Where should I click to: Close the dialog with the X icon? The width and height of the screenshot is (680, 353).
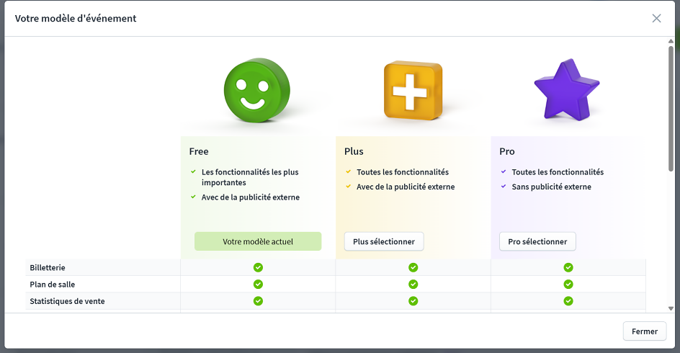pos(656,18)
